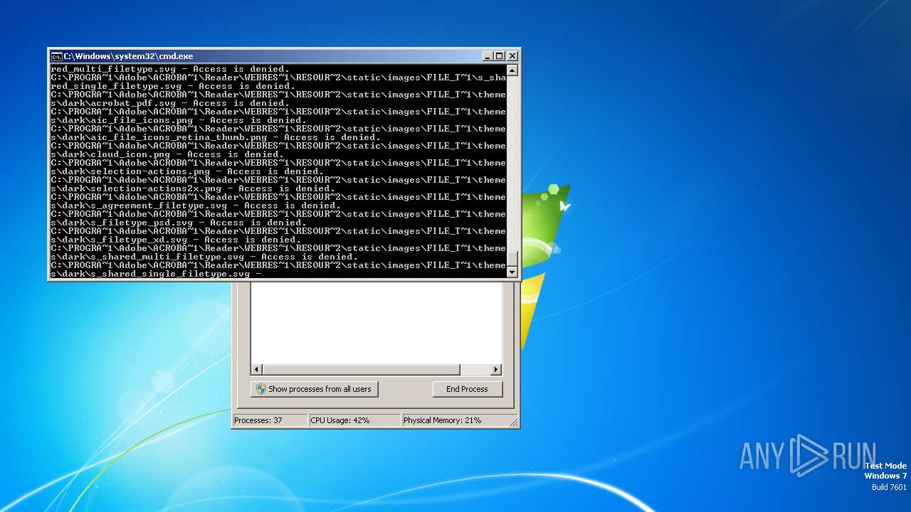Click the cmd.exe vertical scrollbar thumb
The height and width of the screenshot is (512, 911).
[x=512, y=259]
